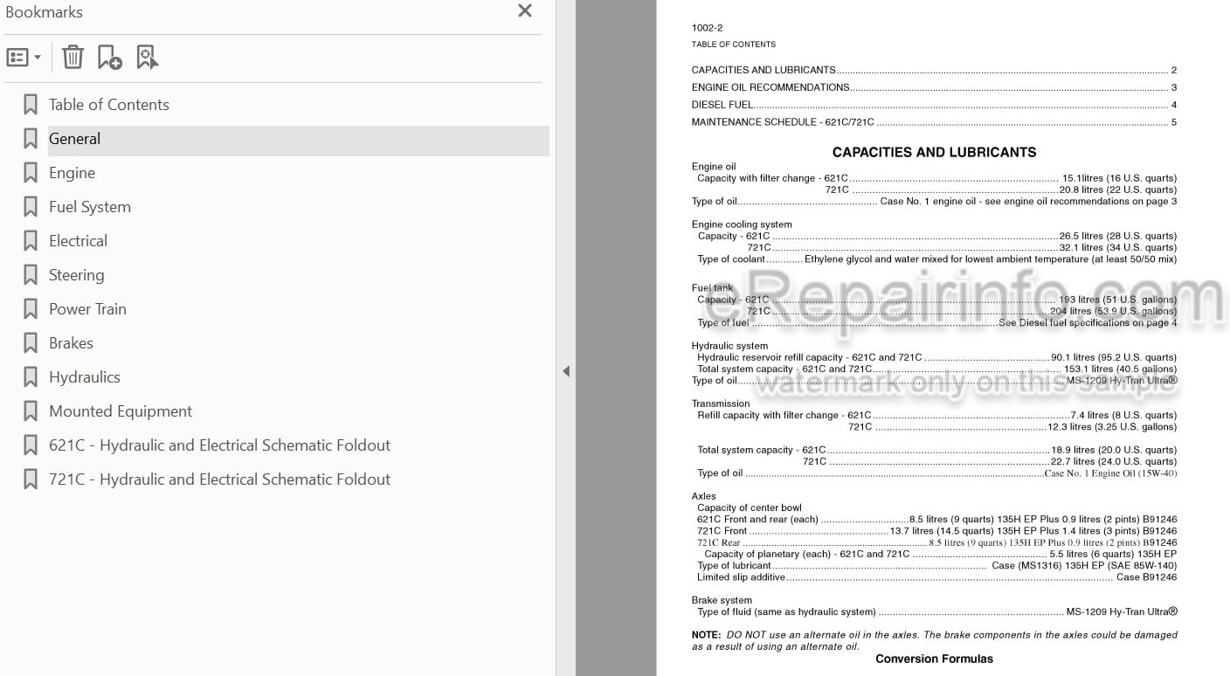Click the Conversion Formulas heading
The image size is (1230, 676).
pyautogui.click(x=934, y=659)
